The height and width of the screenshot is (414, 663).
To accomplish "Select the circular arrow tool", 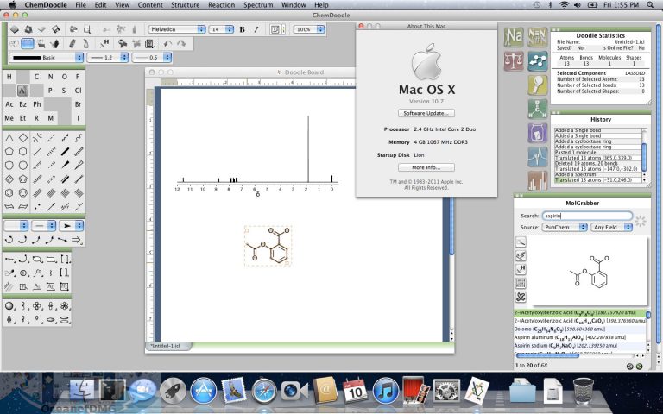I will 9,240.
